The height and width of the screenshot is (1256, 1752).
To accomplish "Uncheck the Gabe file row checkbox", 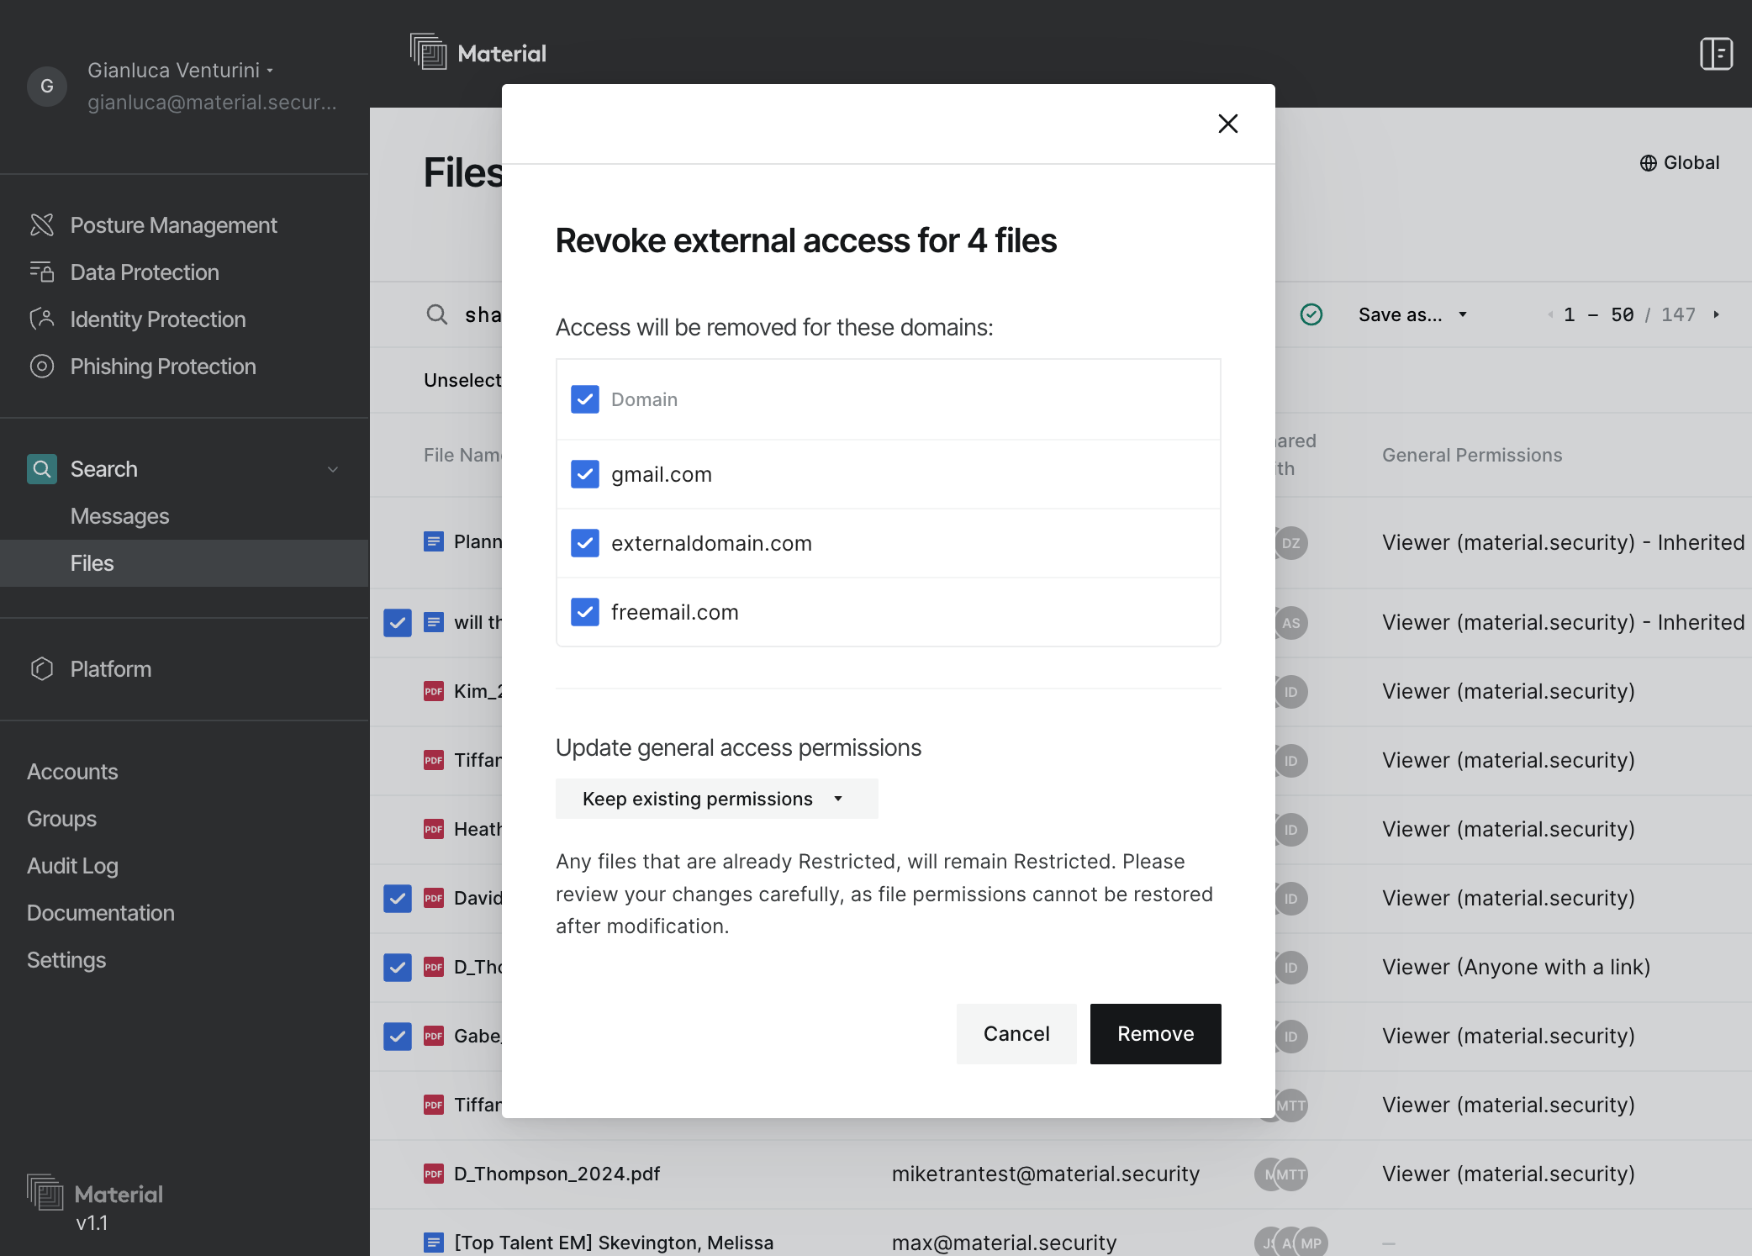I will pyautogui.click(x=398, y=1037).
